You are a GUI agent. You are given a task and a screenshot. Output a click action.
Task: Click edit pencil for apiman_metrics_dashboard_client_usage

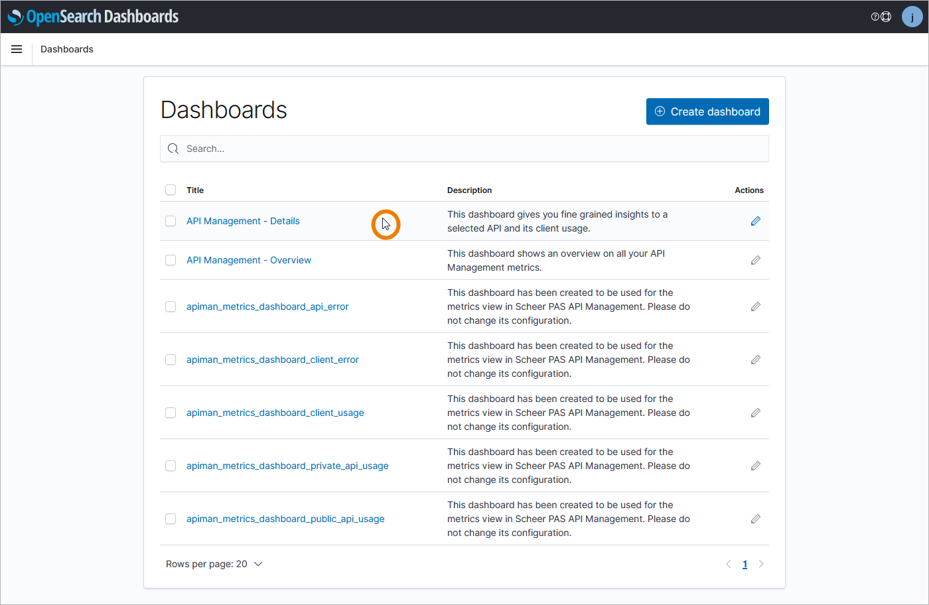[x=755, y=413]
